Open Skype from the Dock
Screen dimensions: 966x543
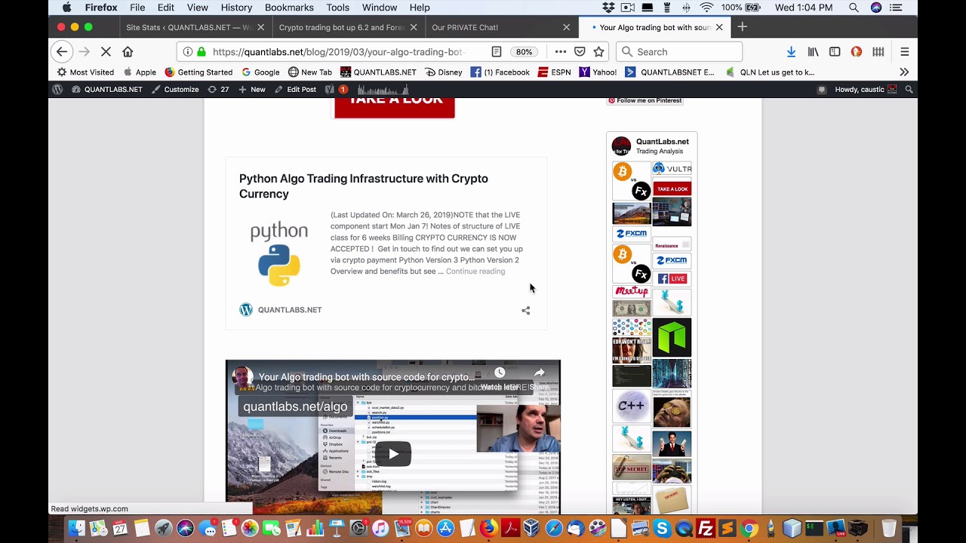coord(662,528)
